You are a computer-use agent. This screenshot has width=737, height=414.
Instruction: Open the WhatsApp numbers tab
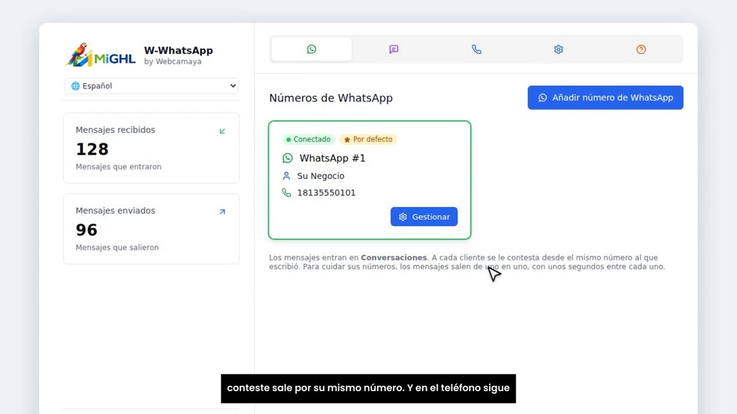311,50
